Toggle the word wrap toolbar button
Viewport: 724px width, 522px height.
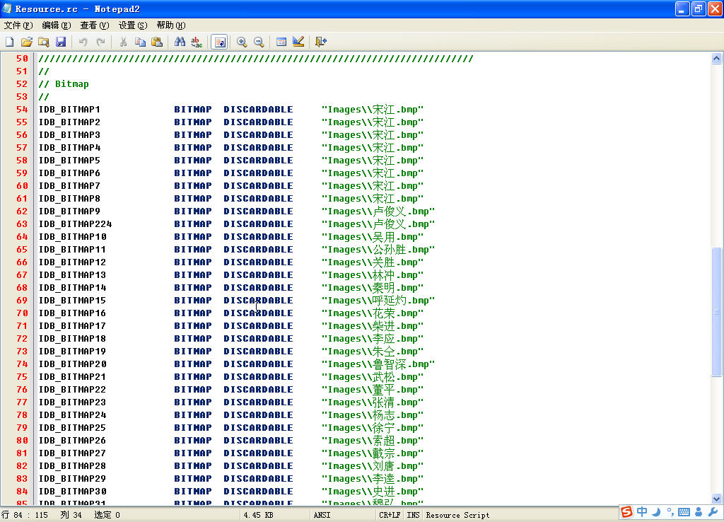(219, 42)
